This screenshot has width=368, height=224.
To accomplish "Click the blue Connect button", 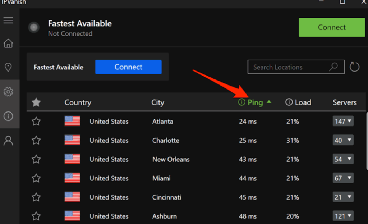I will [x=128, y=67].
